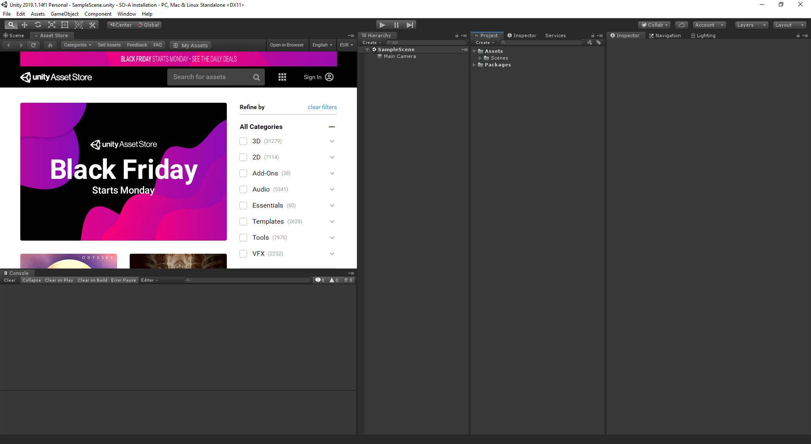Open Project search by type icon
The image size is (811, 444).
pos(590,42)
